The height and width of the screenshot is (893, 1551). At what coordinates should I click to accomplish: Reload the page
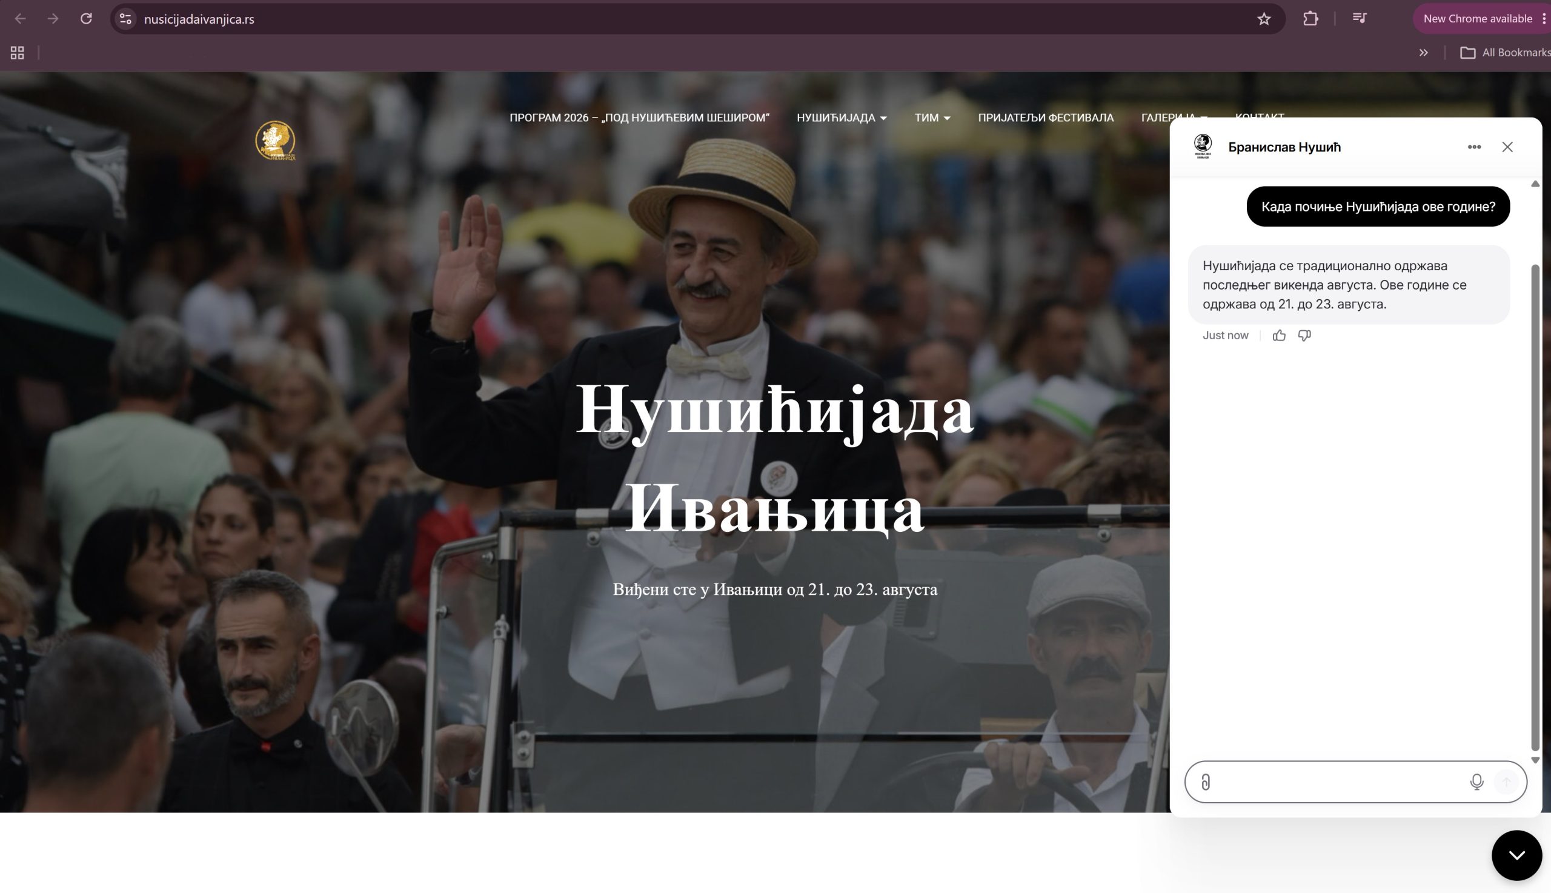coord(87,19)
